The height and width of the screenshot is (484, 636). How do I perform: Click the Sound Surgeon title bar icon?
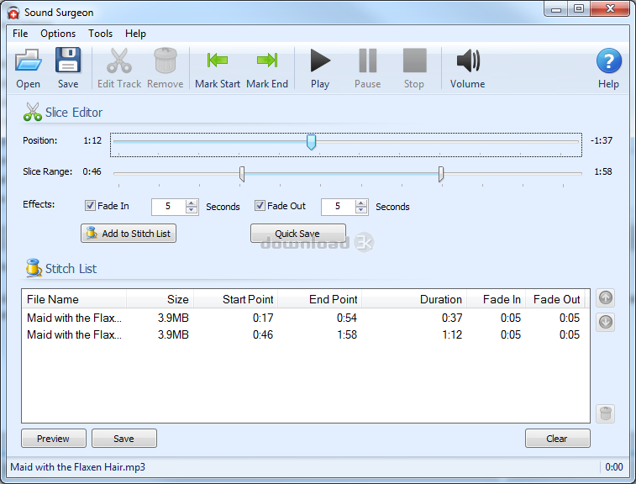coord(13,13)
